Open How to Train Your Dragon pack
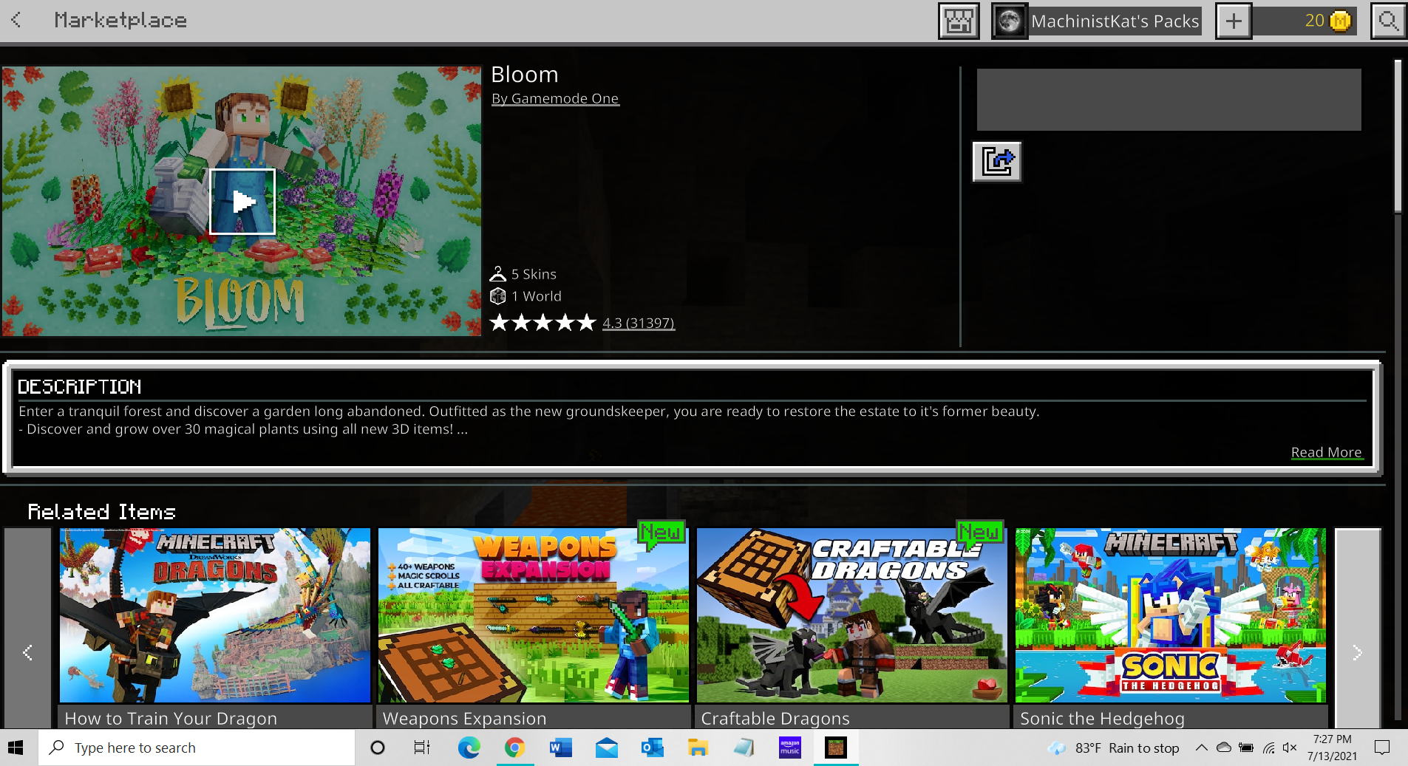This screenshot has height=766, width=1408. click(x=215, y=629)
